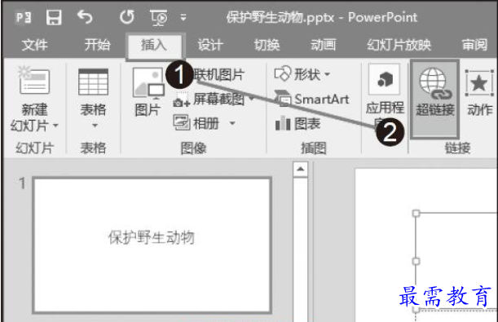This screenshot has height=322, width=498.
Task: Select slide 1 thumbnail 保护野生动物
Action: pos(152,245)
